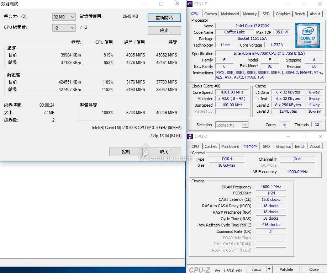Click the Max TDP value 95.0 W
The image size is (327, 273).
click(x=282, y=32)
